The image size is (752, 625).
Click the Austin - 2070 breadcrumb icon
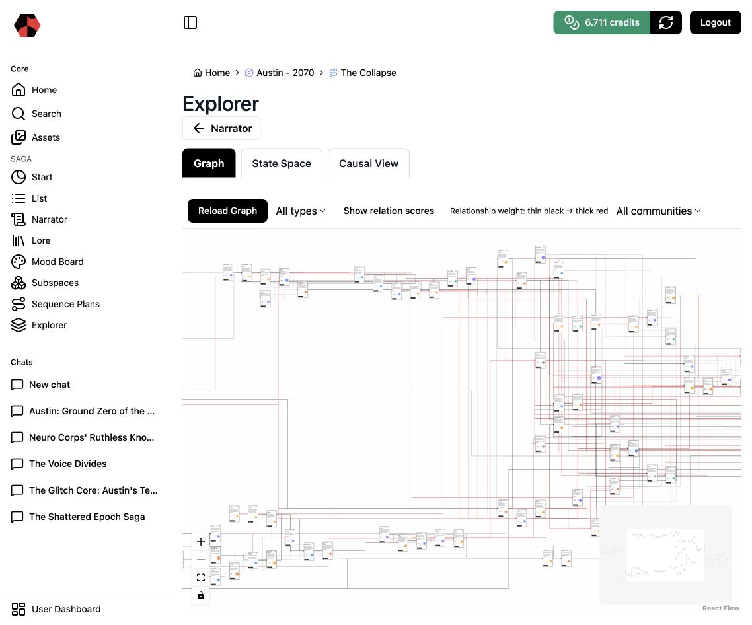click(x=249, y=73)
